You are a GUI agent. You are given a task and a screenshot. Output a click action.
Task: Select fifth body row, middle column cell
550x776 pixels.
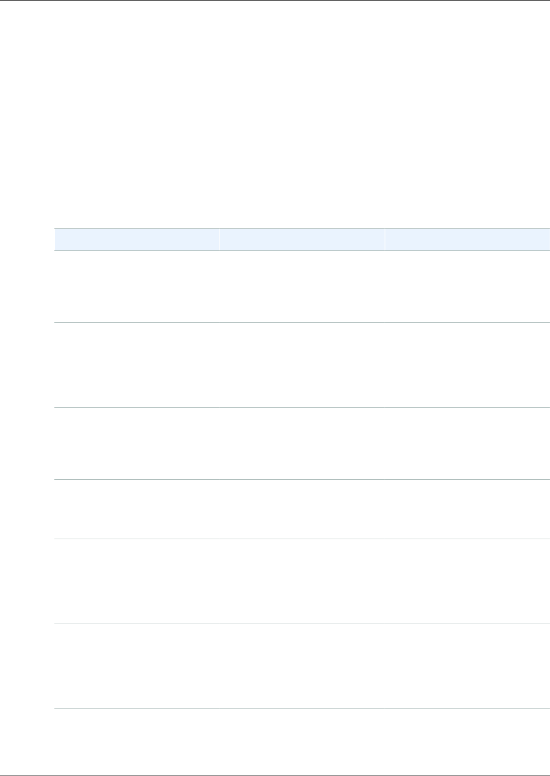[x=302, y=582]
